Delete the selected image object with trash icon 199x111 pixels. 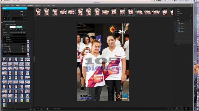click(x=4, y=18)
